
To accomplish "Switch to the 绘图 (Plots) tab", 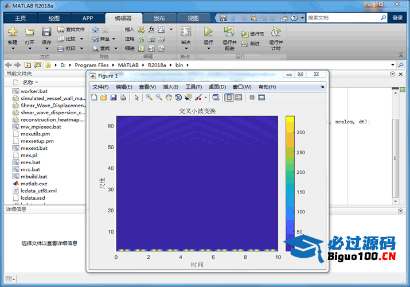I will click(x=54, y=18).
